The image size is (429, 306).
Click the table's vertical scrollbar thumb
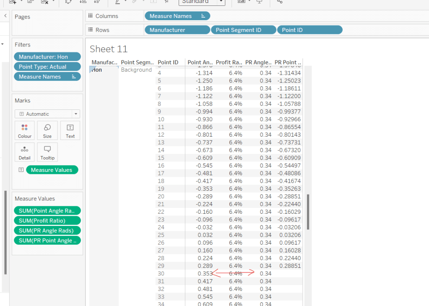(x=308, y=212)
